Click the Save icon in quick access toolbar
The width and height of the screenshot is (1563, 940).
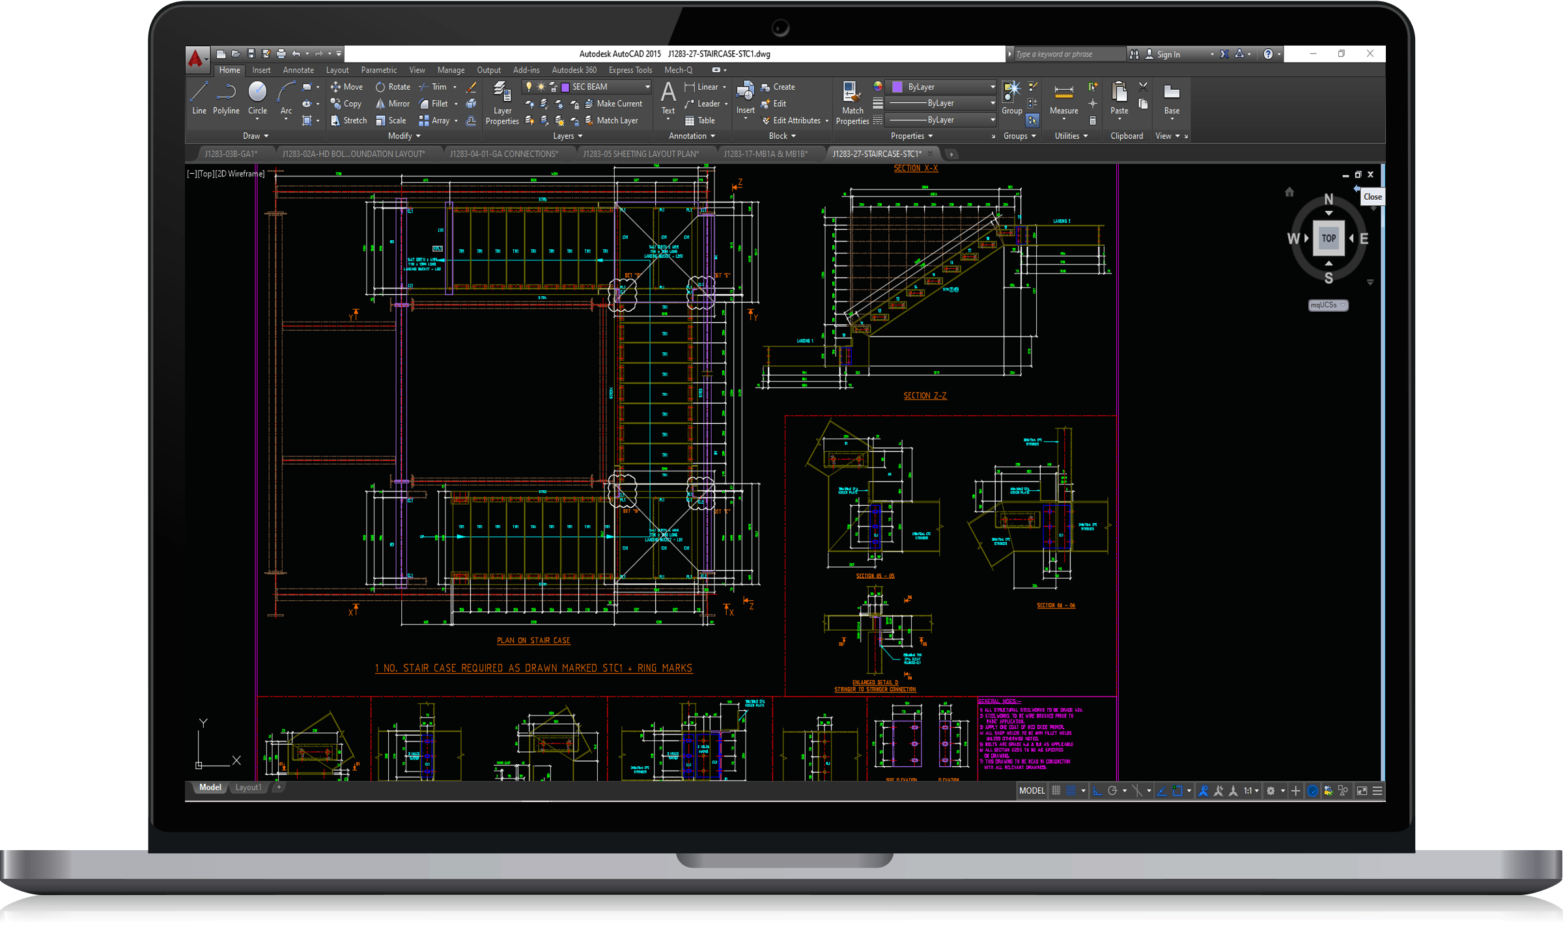click(x=251, y=54)
